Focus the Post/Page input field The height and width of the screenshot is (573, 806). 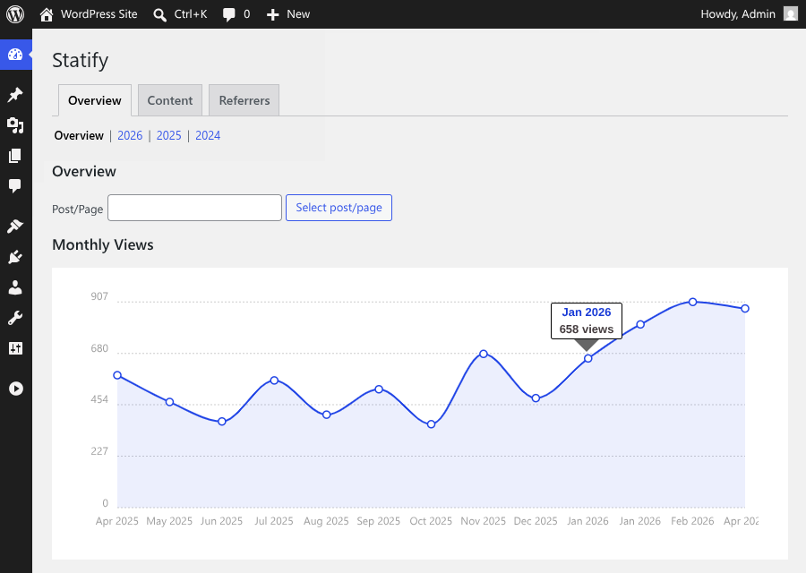coord(195,208)
